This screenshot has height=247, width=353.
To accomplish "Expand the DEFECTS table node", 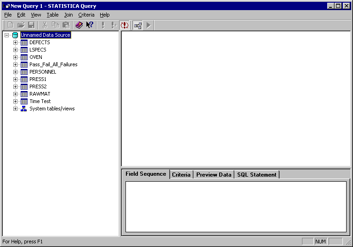I will [x=15, y=42].
